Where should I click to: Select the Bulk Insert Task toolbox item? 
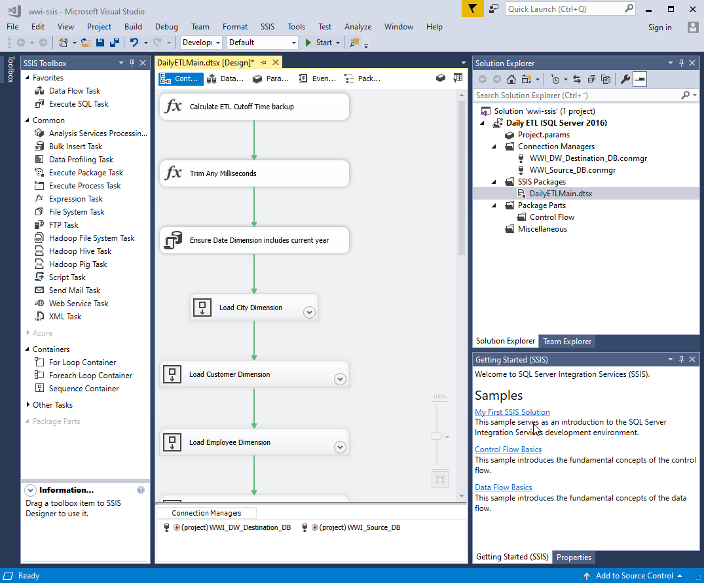[75, 146]
